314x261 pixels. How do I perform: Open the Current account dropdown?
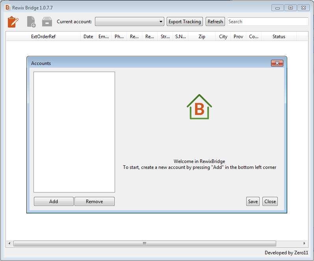click(130, 21)
